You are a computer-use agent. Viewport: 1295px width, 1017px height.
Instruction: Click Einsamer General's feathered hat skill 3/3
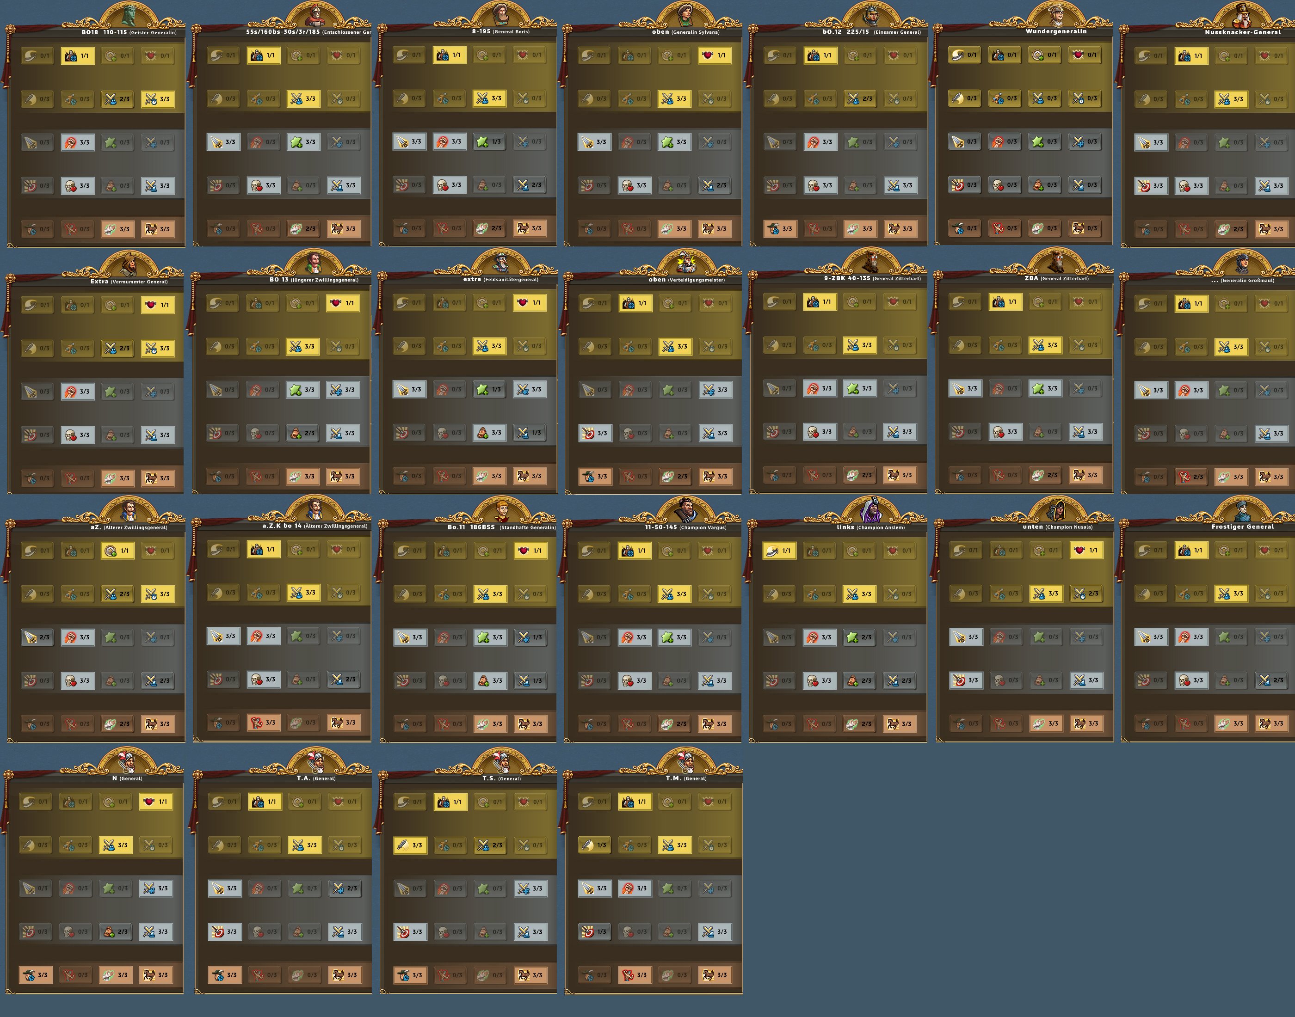click(x=780, y=229)
